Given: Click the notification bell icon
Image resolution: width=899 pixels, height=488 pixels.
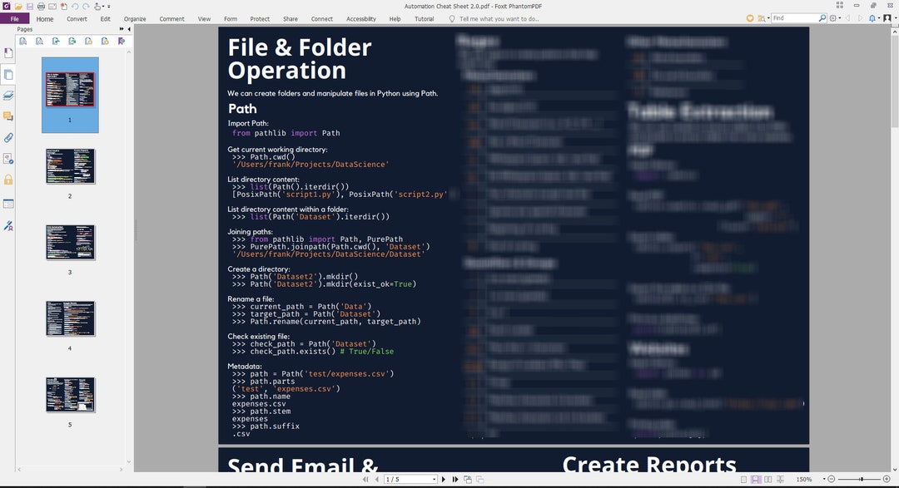Looking at the screenshot, I should click(873, 17).
